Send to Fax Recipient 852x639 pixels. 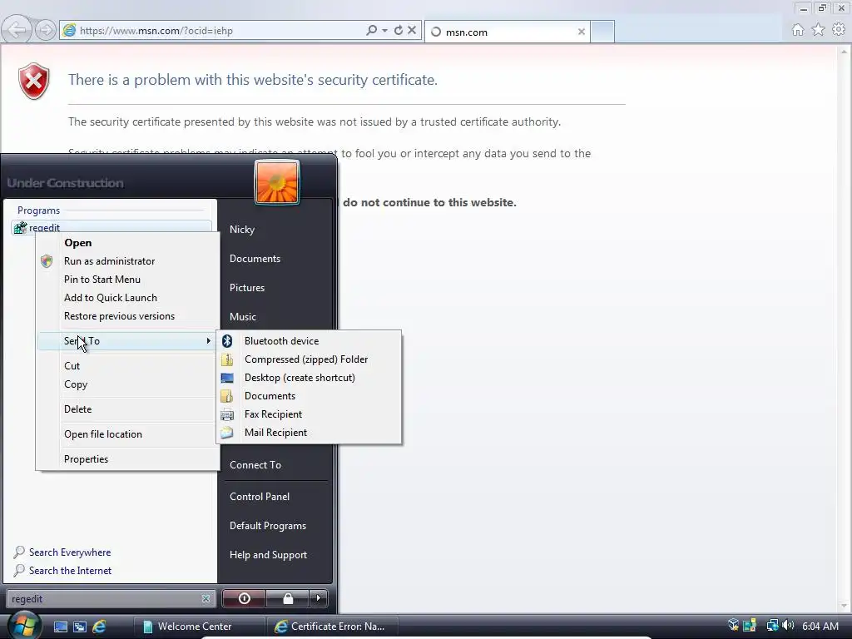(309, 414)
